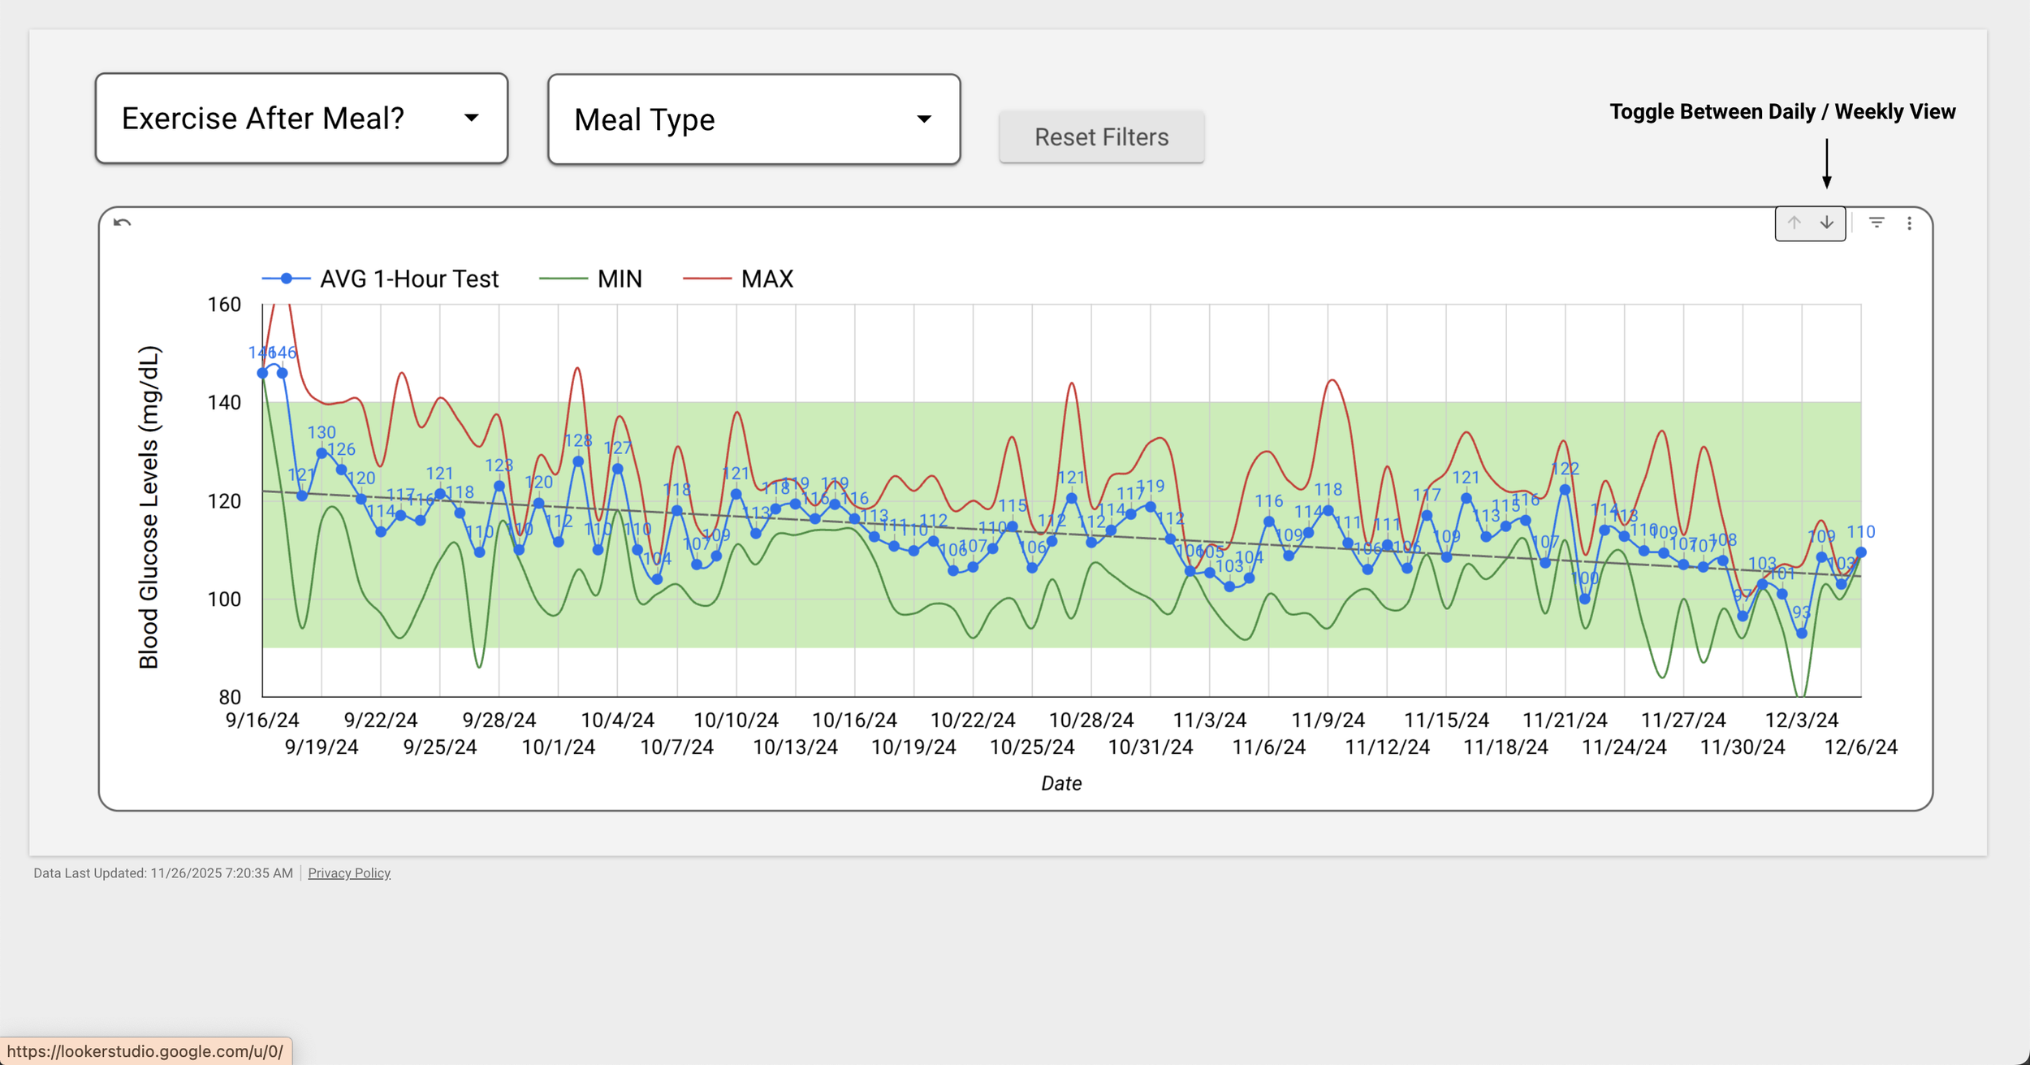2030x1065 pixels.
Task: Click the 128 average data point label
Action: pos(578,440)
